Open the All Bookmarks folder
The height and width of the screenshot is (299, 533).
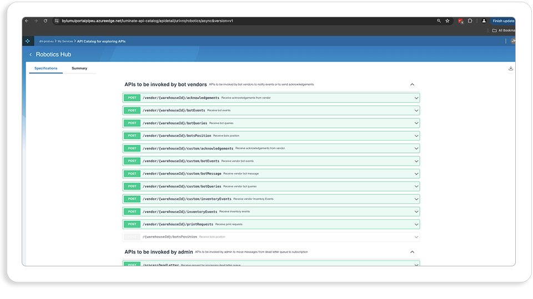[x=504, y=30]
